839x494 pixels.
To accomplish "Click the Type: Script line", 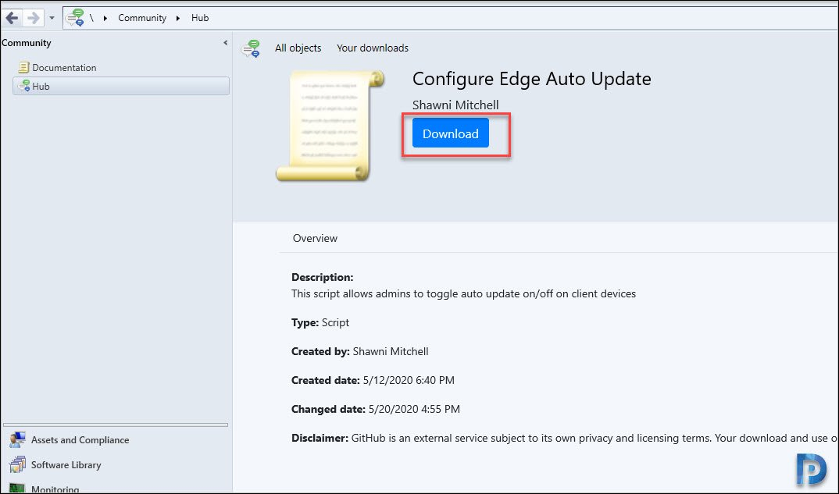I will (320, 322).
